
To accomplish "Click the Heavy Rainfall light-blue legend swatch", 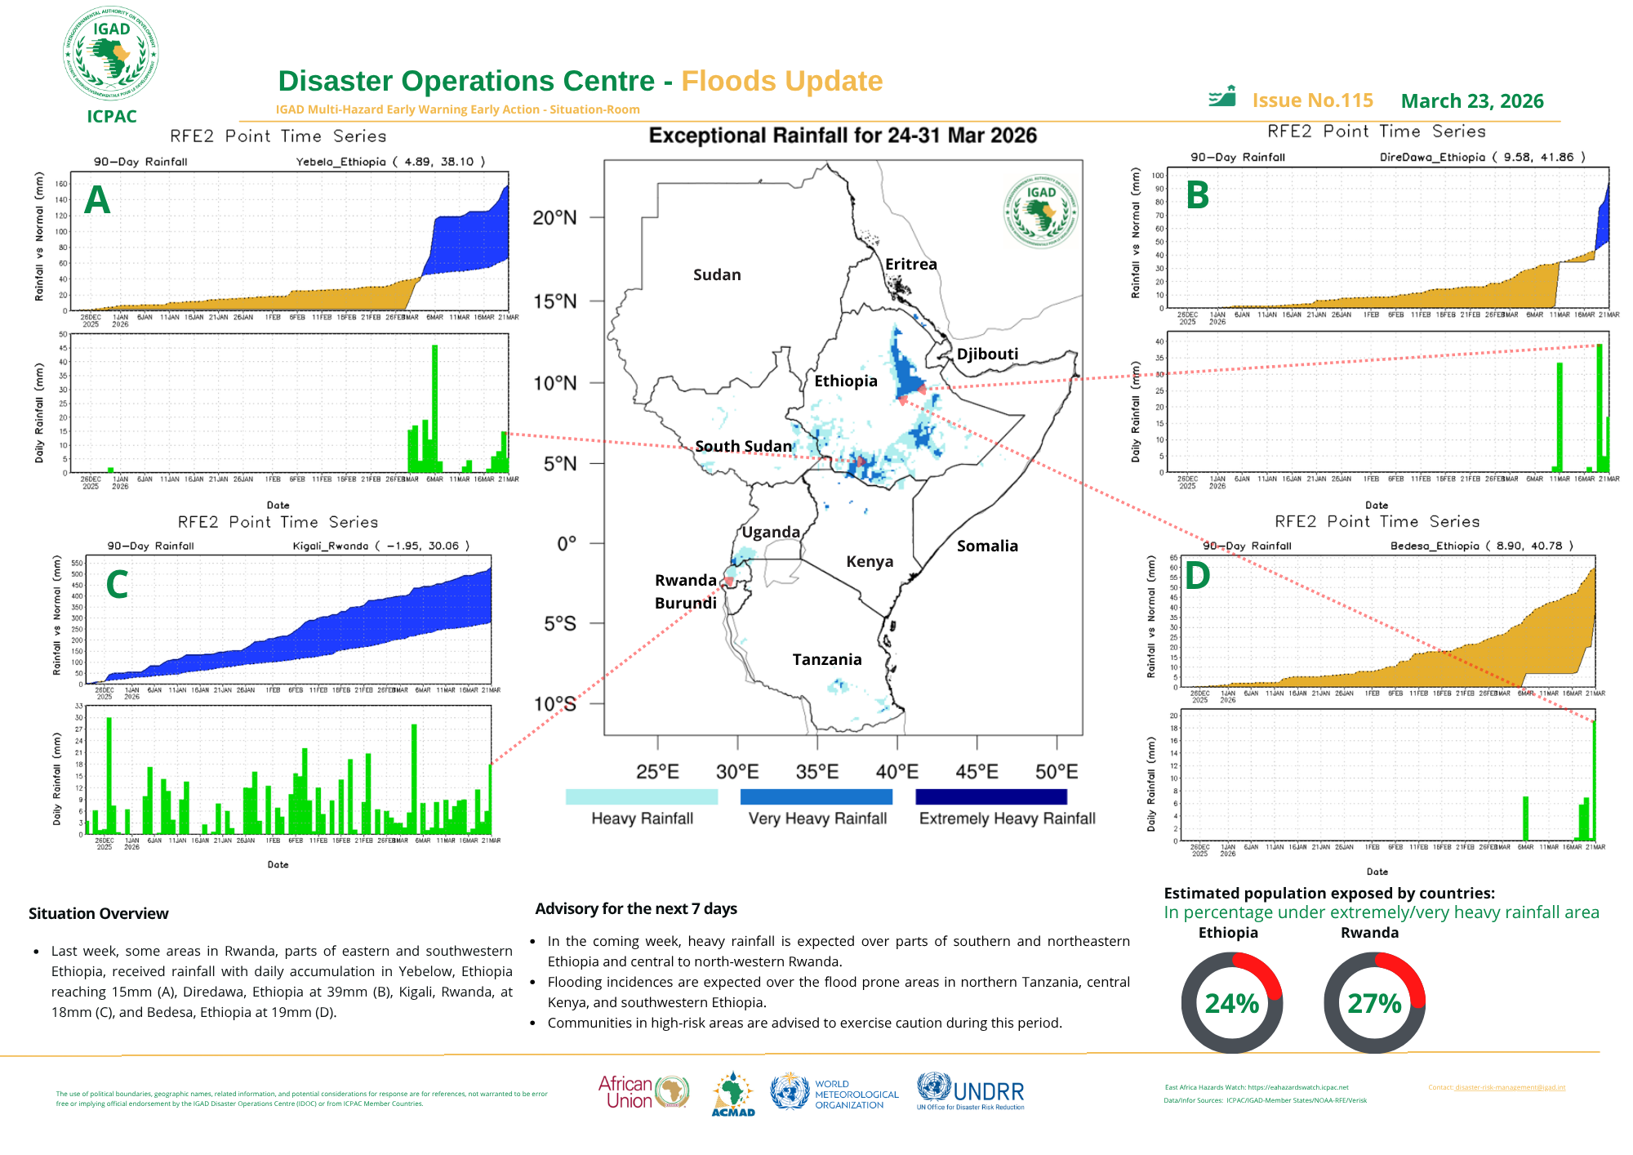I will click(641, 796).
